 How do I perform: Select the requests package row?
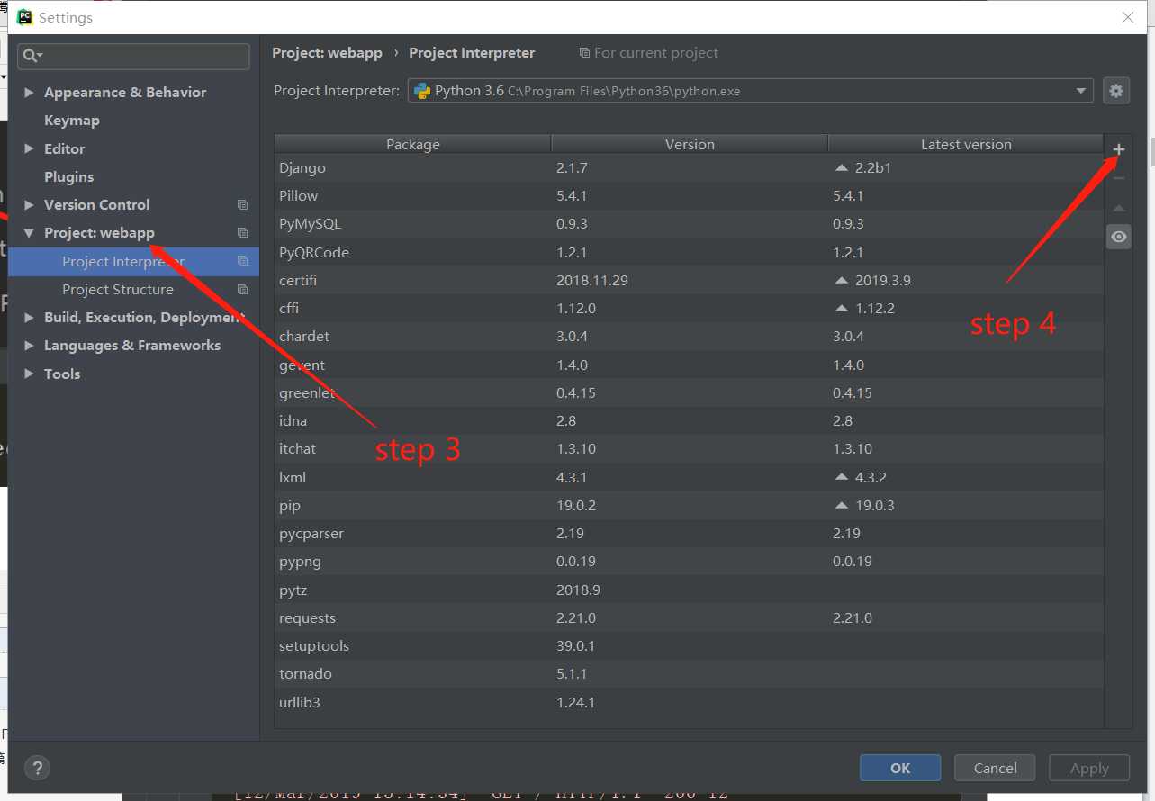point(689,617)
